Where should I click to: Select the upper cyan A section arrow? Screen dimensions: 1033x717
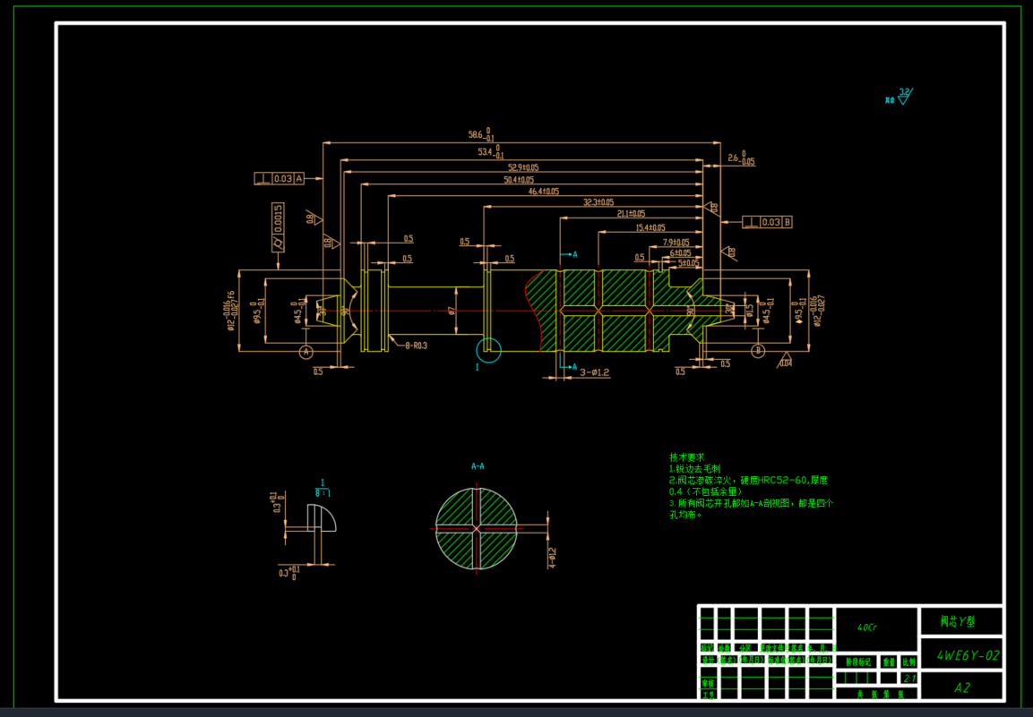pyautogui.click(x=568, y=254)
